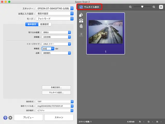Open settings with the gear icon

(10, 118)
